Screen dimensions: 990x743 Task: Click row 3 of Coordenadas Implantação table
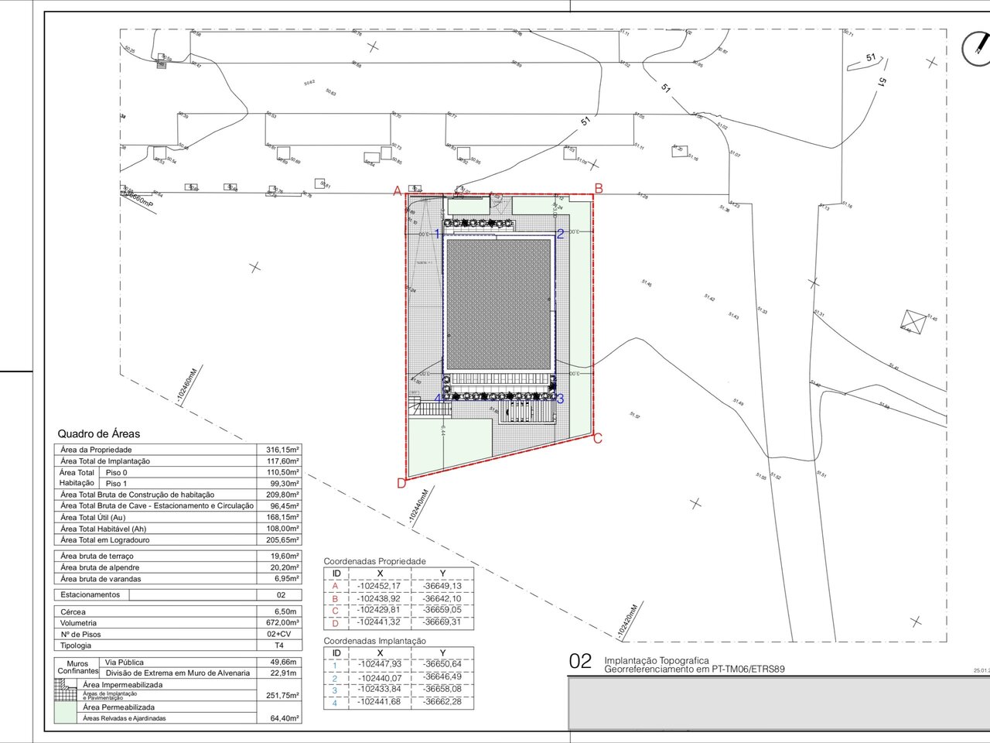tap(398, 690)
